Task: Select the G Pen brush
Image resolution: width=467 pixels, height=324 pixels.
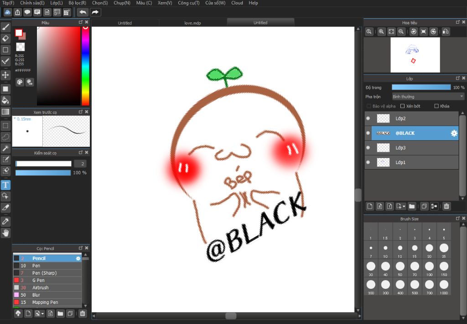Action: pyautogui.click(x=47, y=280)
